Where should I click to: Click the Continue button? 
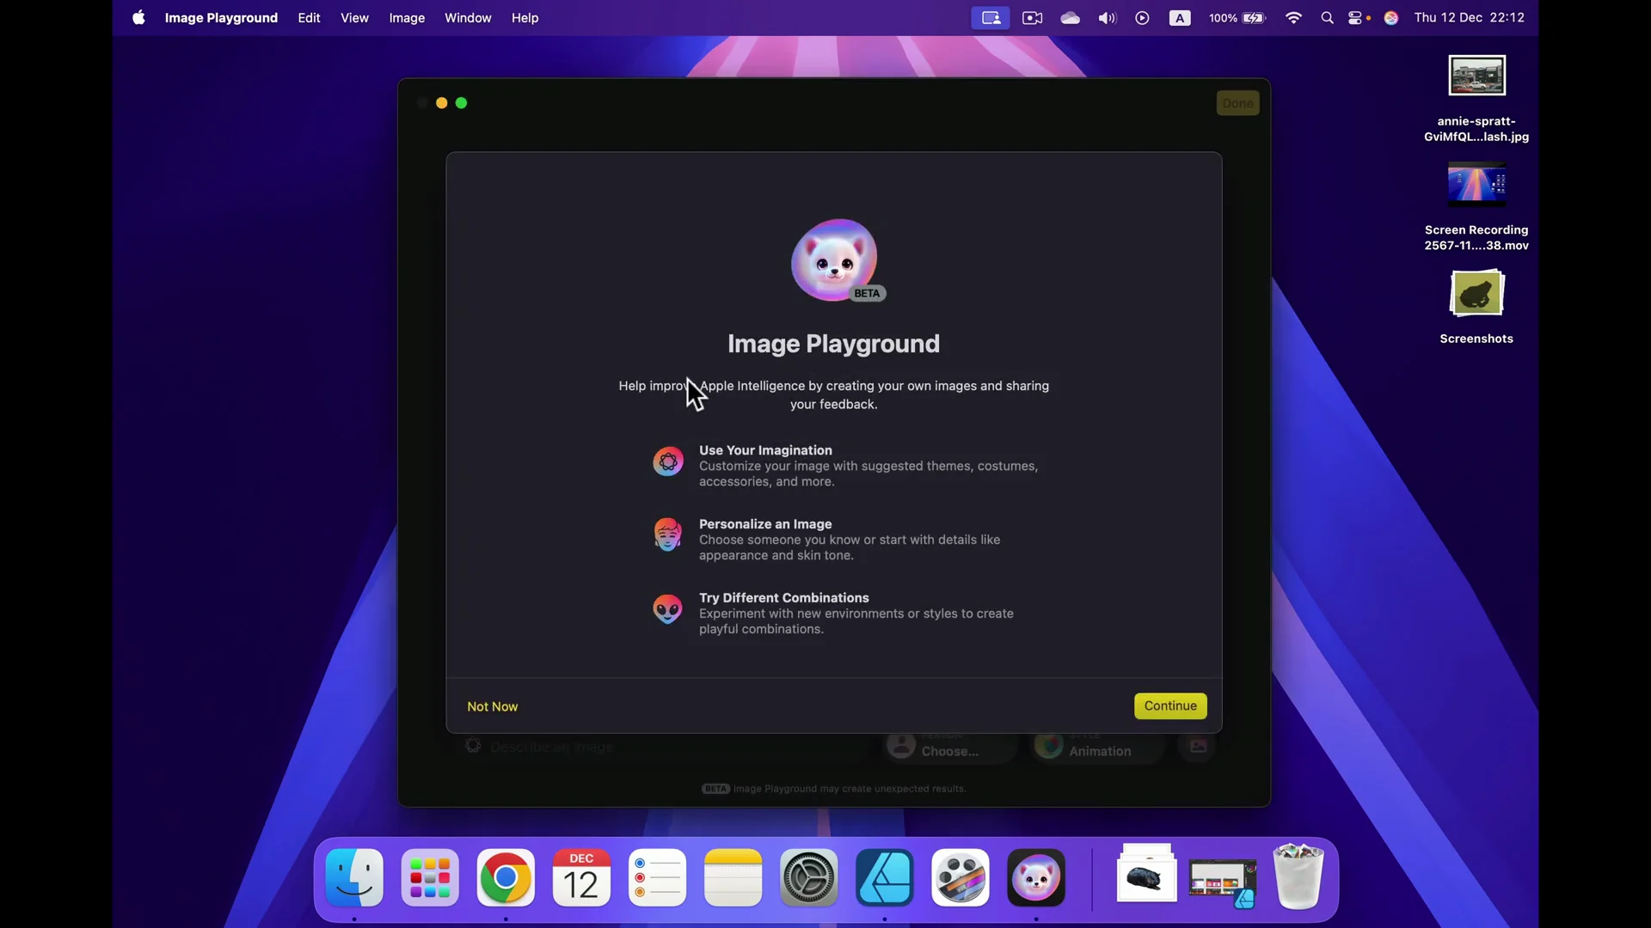coord(1170,706)
